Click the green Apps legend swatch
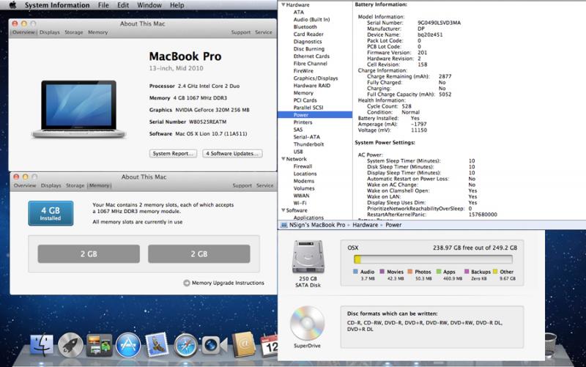 [x=439, y=272]
